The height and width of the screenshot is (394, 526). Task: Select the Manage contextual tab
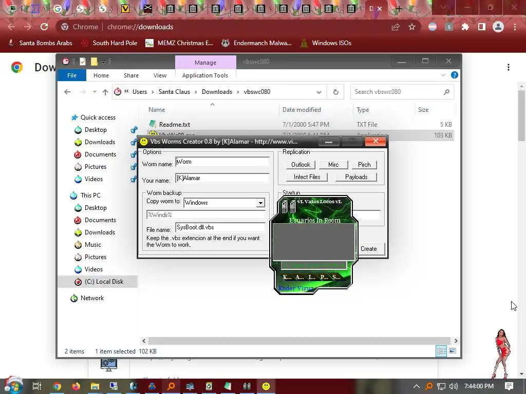pyautogui.click(x=205, y=62)
